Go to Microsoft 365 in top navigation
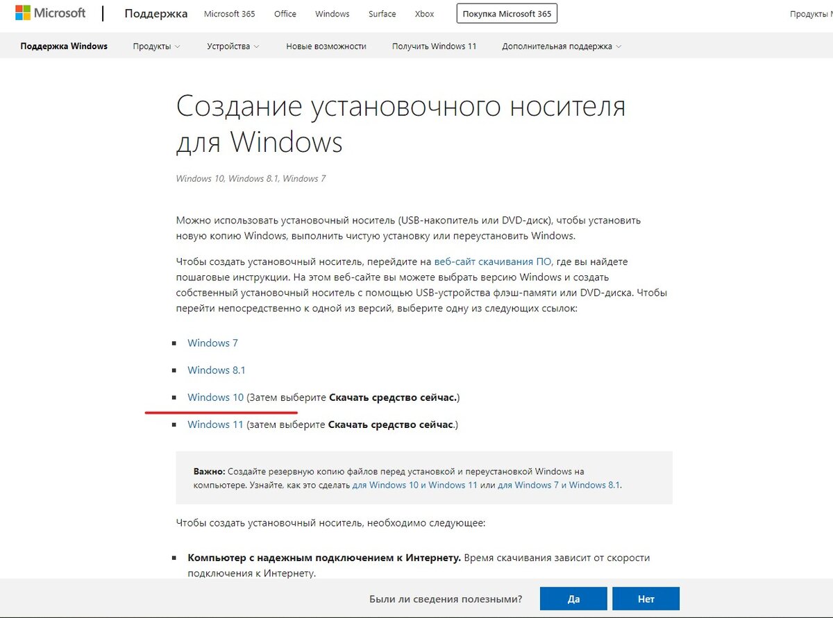 click(230, 14)
